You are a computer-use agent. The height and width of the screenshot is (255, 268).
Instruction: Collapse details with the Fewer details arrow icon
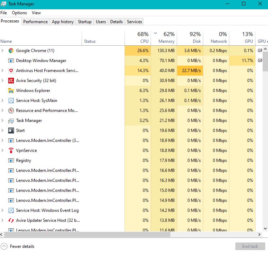4,246
